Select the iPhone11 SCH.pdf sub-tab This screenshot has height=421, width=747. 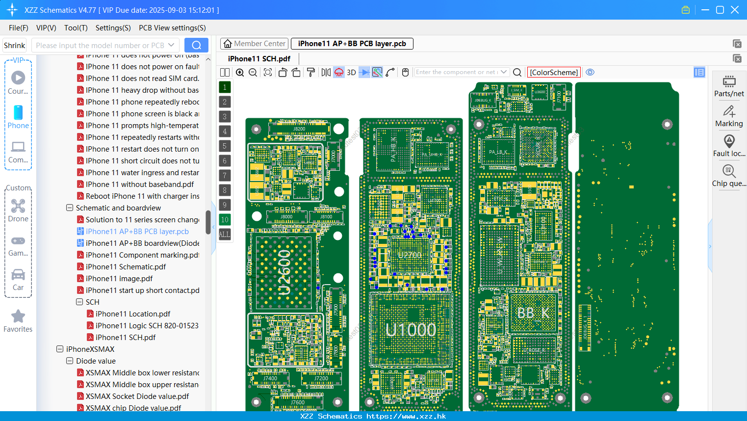[x=259, y=58]
